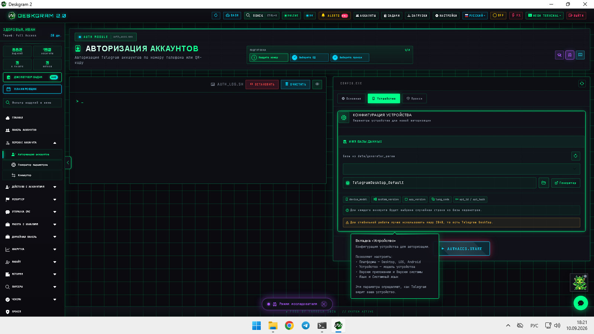Open the chat bubble support widget
The image size is (594, 334).
click(581, 303)
